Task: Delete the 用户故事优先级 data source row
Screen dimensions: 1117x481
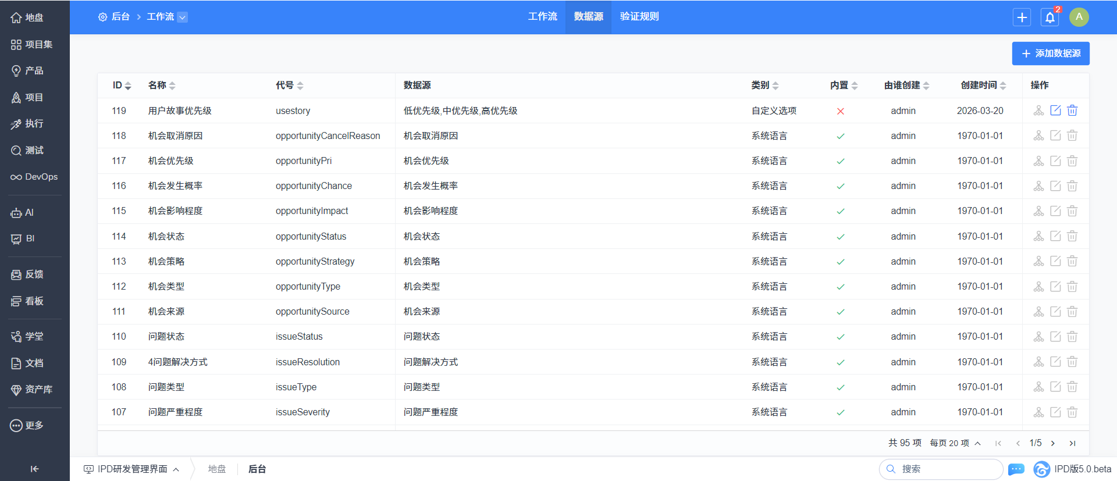Action: point(1072,111)
